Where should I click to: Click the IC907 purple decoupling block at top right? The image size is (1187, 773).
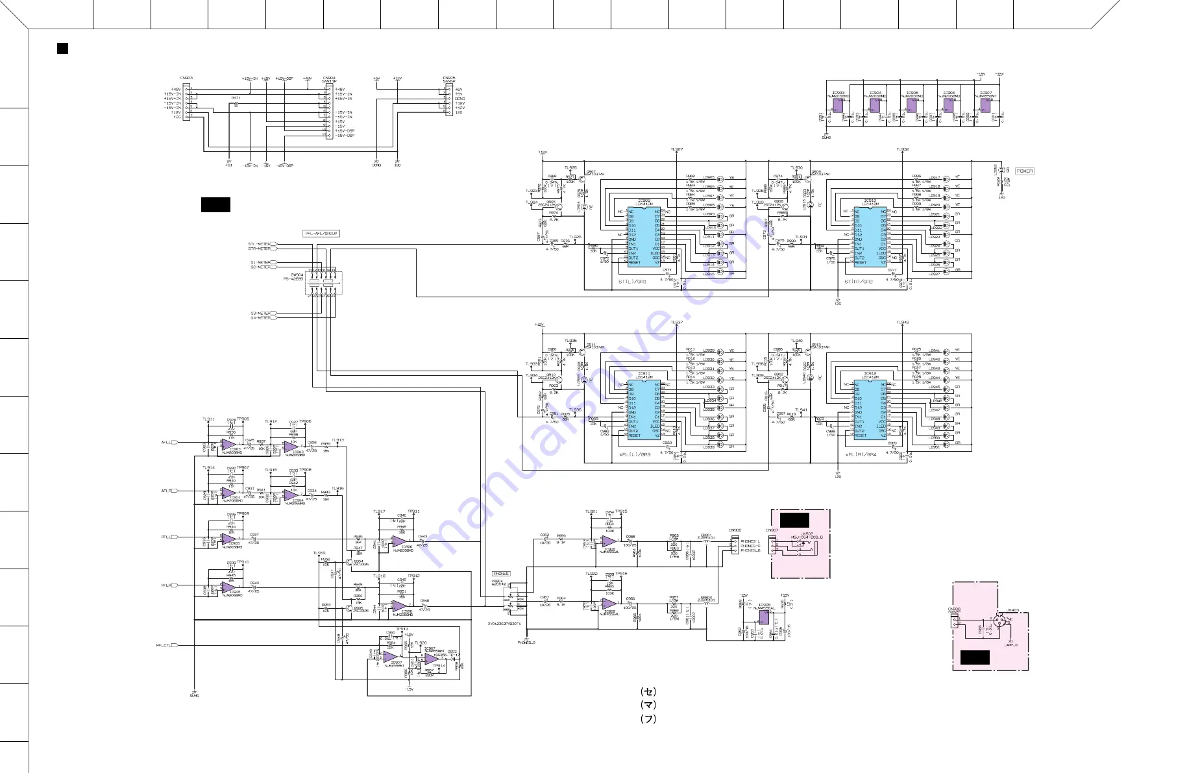point(986,105)
